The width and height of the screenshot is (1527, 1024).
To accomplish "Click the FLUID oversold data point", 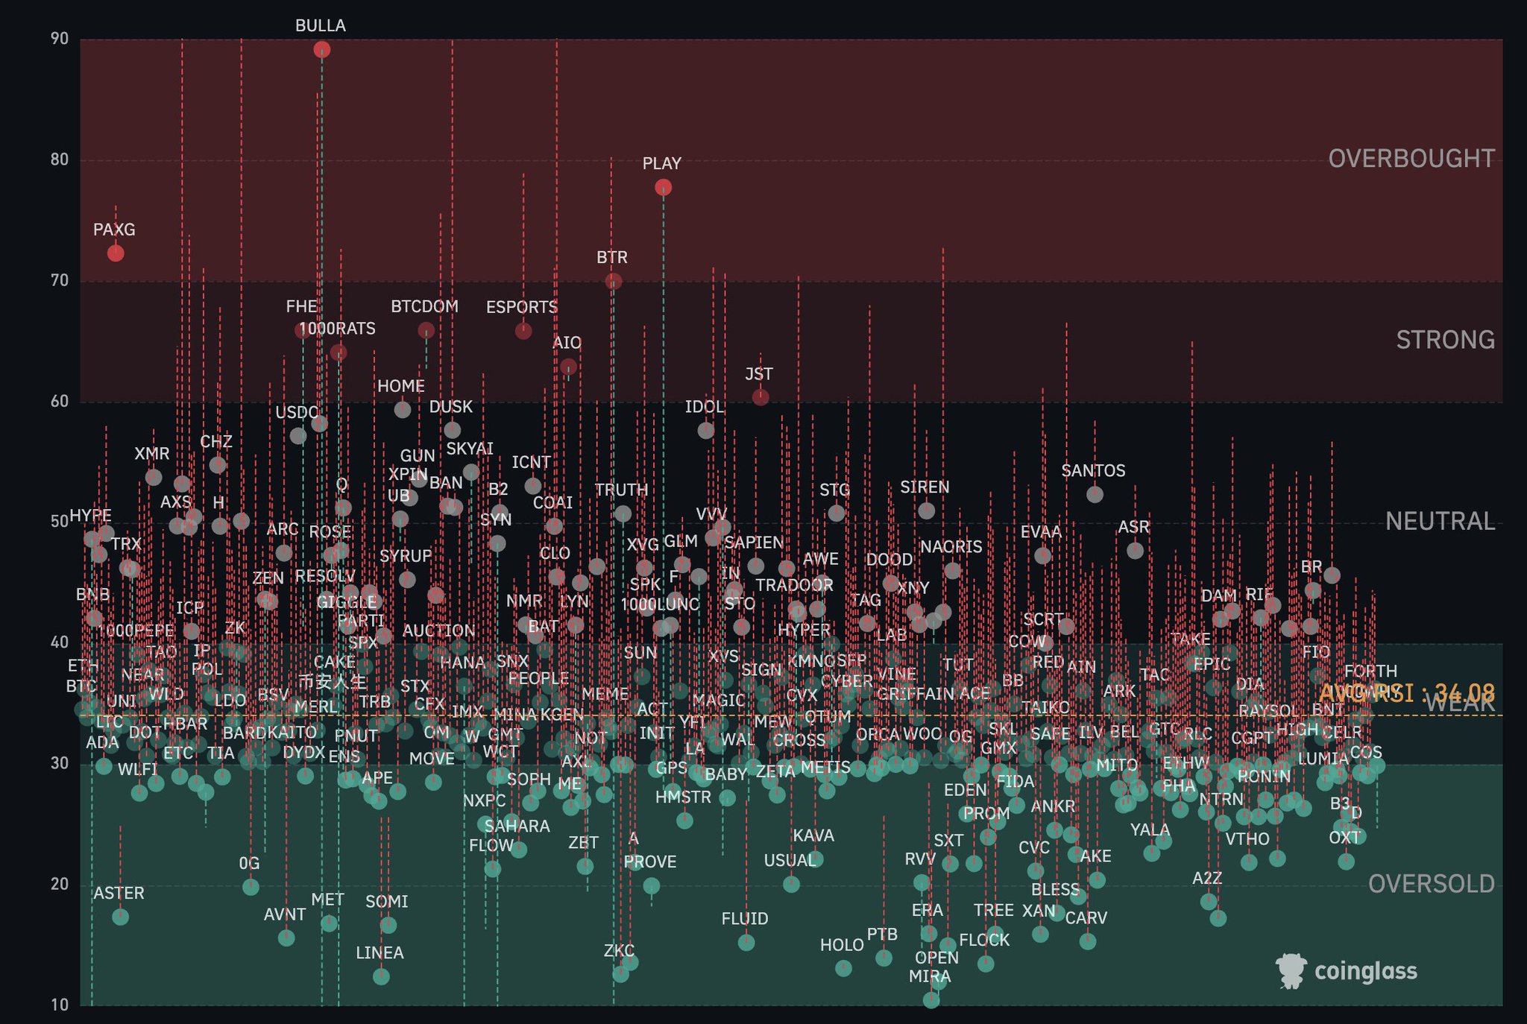I will (746, 943).
